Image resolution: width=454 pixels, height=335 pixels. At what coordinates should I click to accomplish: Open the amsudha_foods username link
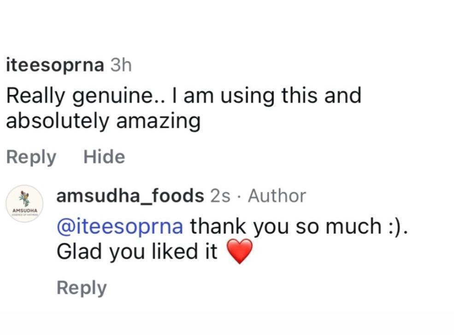(130, 196)
